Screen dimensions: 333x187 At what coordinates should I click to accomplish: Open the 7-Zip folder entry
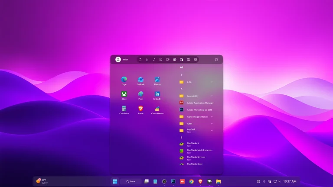196,82
